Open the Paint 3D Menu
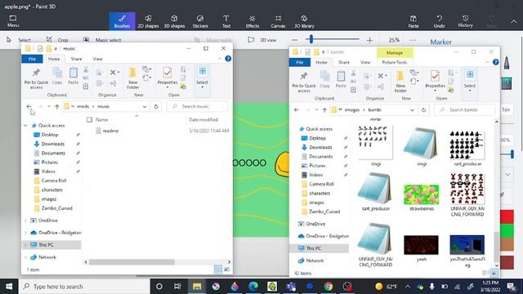The image size is (523, 294). [13, 21]
